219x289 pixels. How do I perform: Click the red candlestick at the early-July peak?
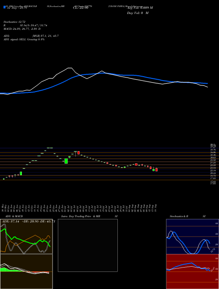(x=78, y=153)
